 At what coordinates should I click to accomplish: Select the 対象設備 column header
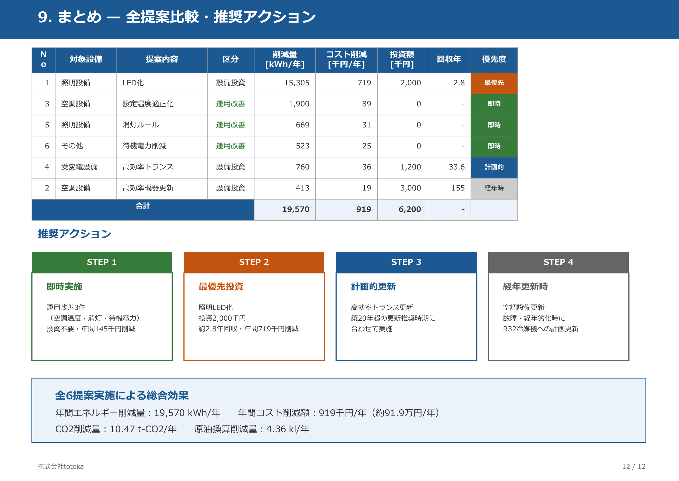pos(86,59)
